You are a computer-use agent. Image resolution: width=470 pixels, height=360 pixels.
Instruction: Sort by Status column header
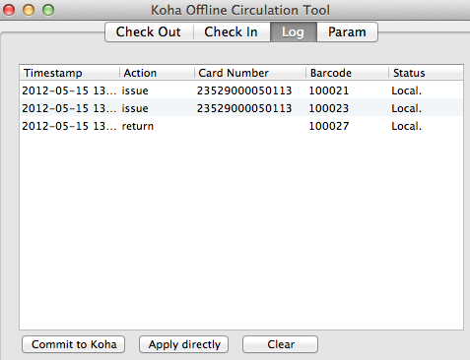(426, 73)
